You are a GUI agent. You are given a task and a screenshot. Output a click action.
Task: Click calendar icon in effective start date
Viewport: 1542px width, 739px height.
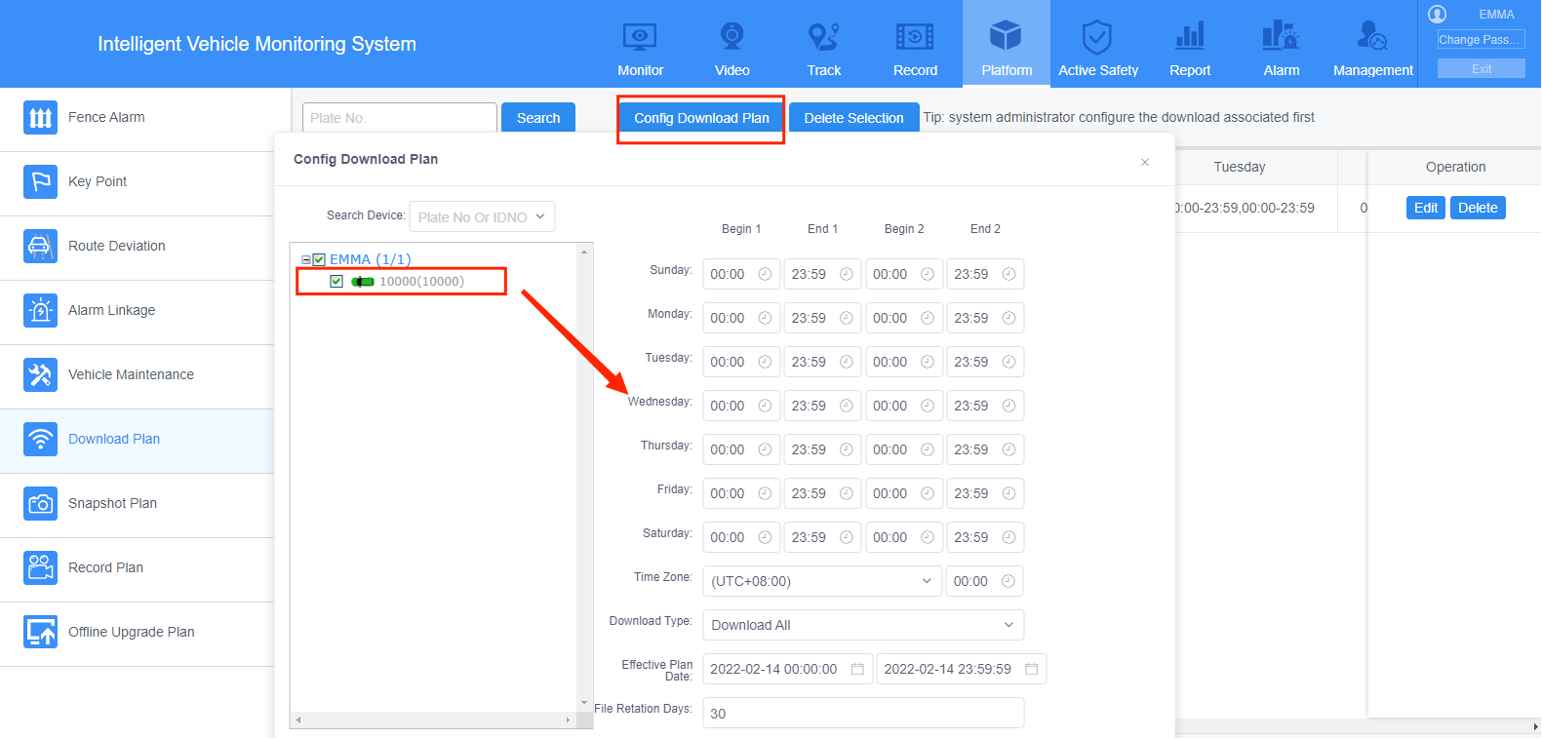coord(857,669)
